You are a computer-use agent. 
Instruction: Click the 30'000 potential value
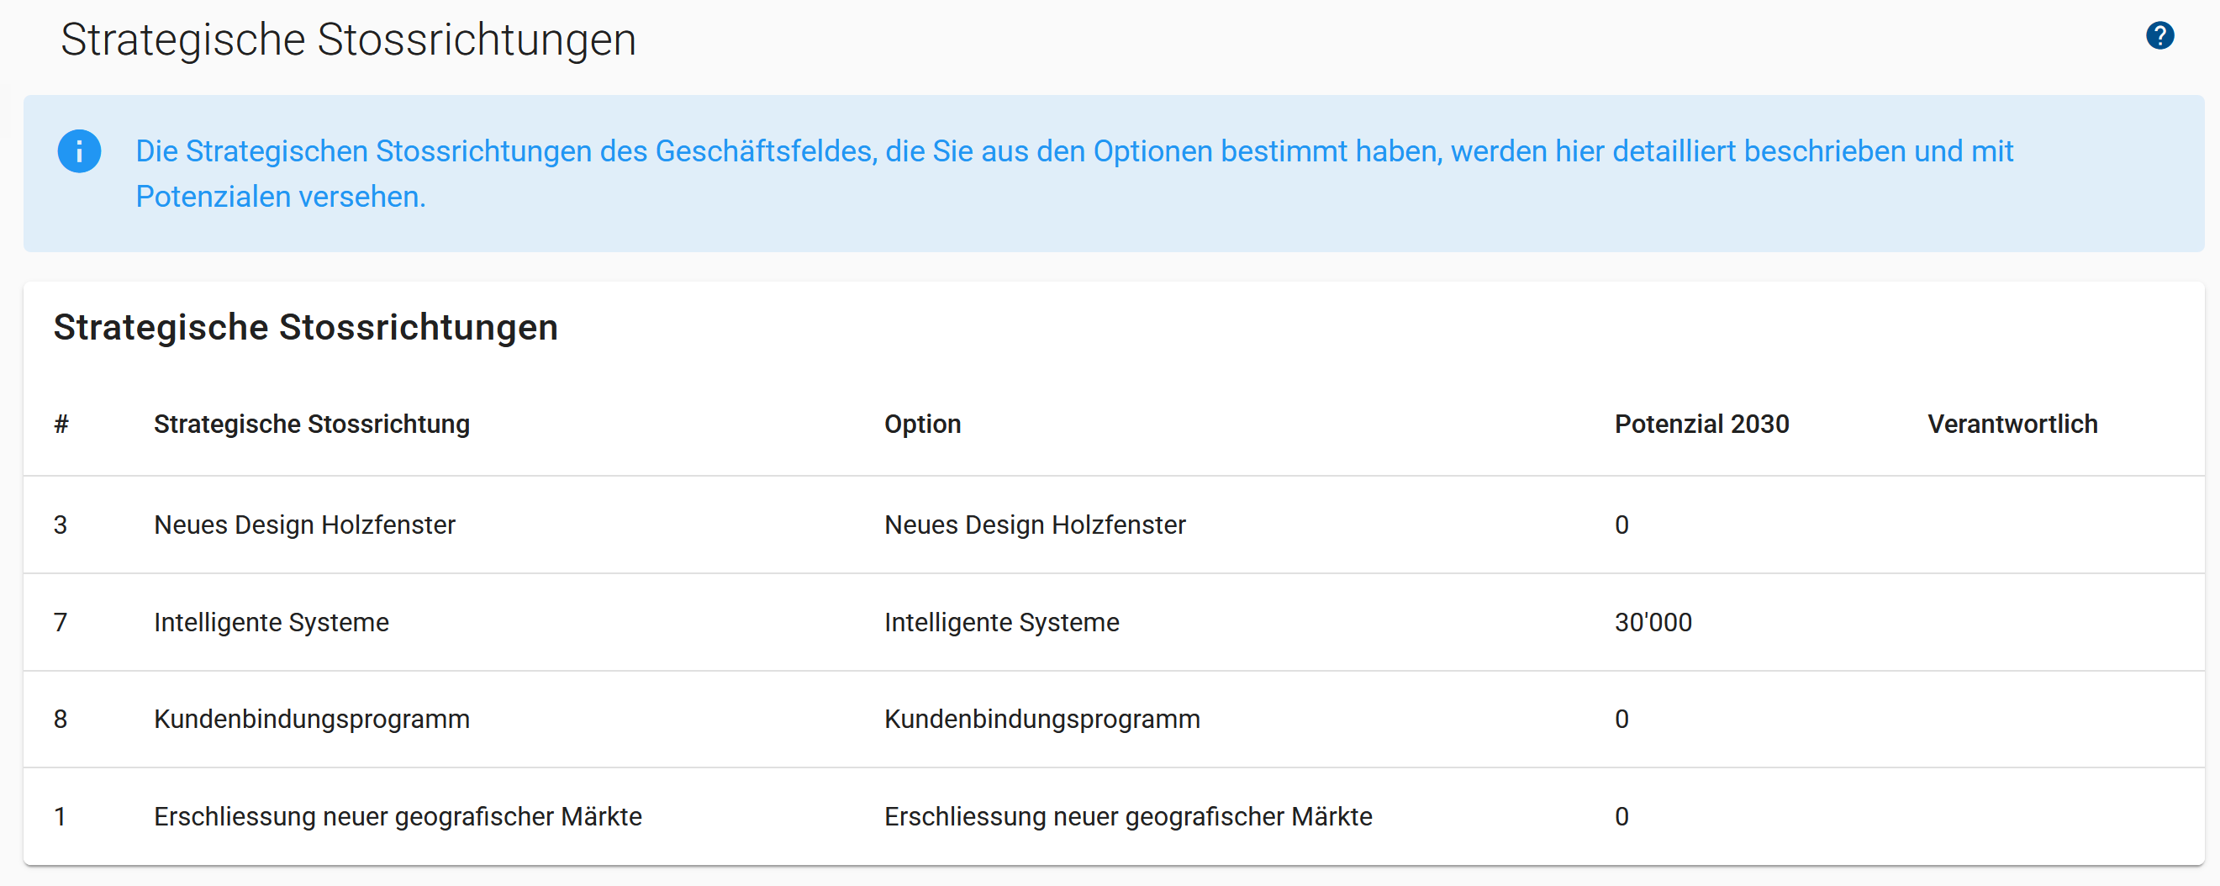point(1653,622)
